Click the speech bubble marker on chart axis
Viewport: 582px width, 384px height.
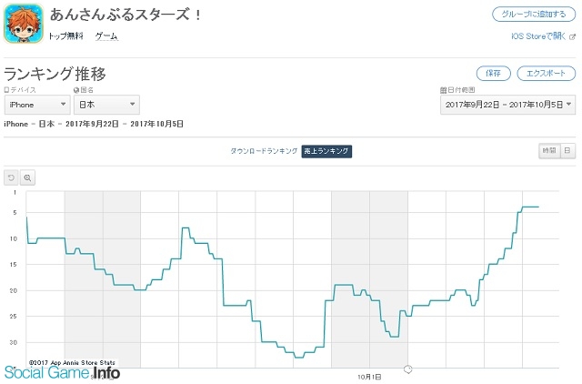pyautogui.click(x=408, y=369)
